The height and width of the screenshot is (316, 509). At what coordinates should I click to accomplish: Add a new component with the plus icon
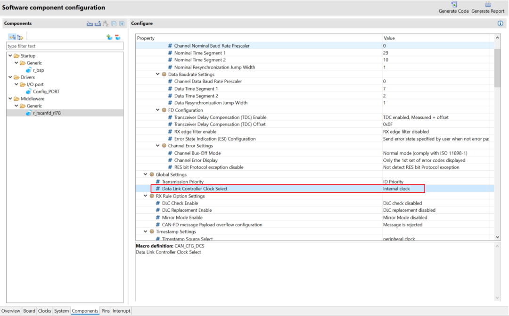point(109,37)
